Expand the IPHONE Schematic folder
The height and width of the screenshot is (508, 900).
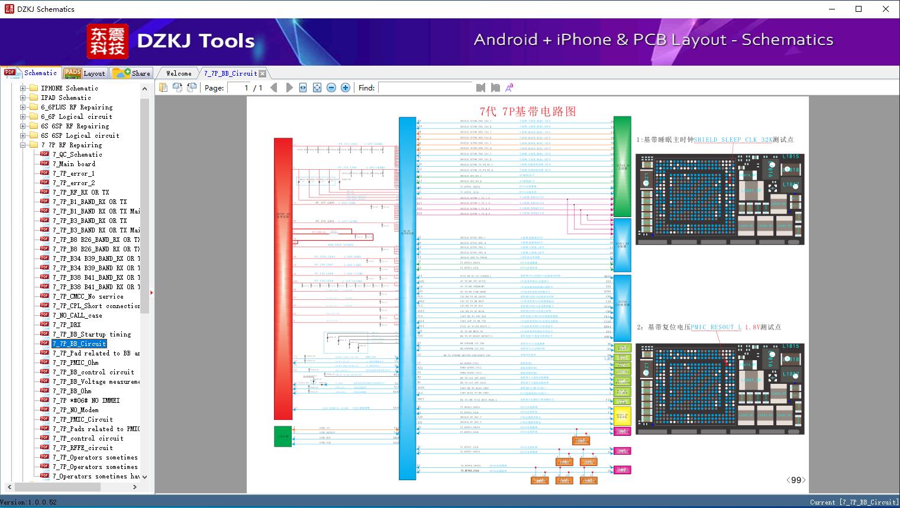[23, 88]
